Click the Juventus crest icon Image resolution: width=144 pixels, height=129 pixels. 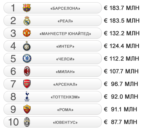click(x=27, y=122)
